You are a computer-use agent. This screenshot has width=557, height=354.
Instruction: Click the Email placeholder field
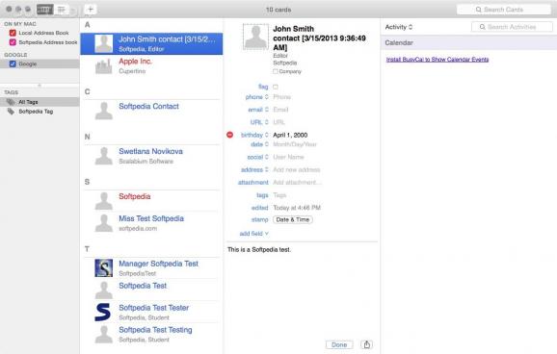(280, 110)
